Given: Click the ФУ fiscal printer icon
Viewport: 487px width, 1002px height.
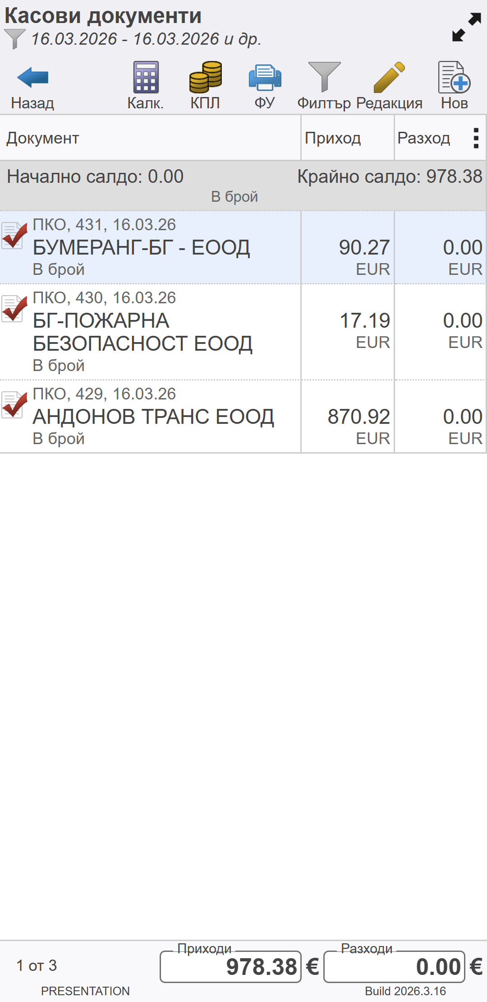Looking at the screenshot, I should [x=265, y=86].
